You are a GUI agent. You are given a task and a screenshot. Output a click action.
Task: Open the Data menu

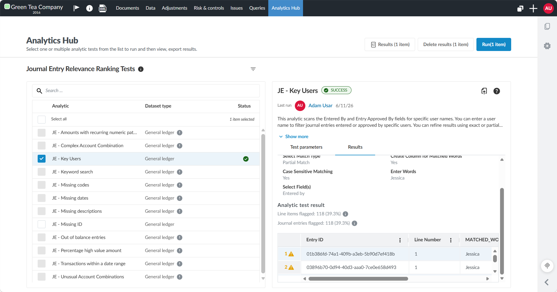[x=150, y=8]
